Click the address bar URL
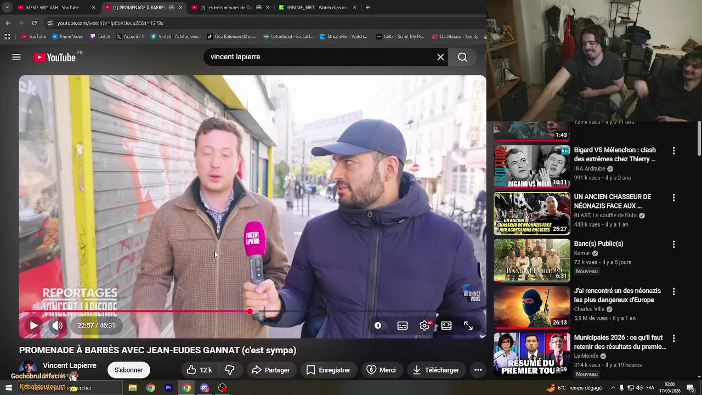Screen dimensions: 702x395 pos(110,23)
